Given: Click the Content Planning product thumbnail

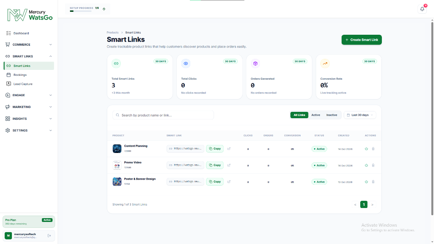Looking at the screenshot, I should click(117, 149).
